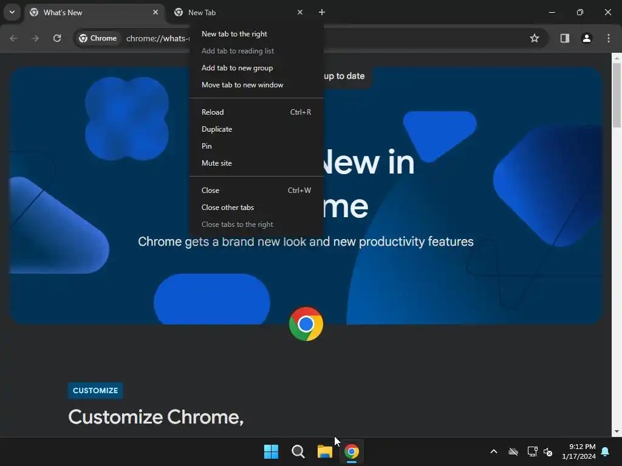The width and height of the screenshot is (622, 466).
Task: Open the Windows Start menu
Action: (271, 451)
